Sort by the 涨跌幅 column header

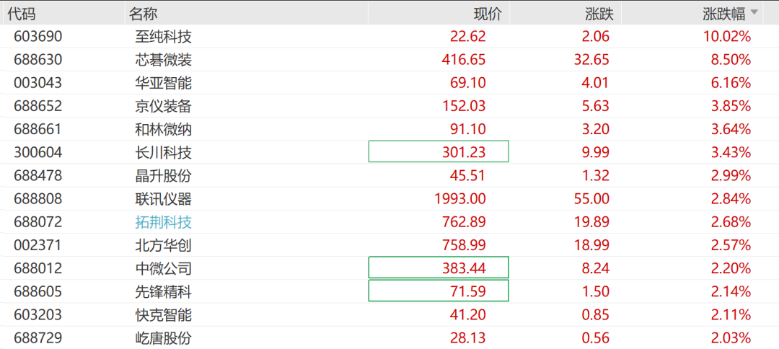click(724, 14)
